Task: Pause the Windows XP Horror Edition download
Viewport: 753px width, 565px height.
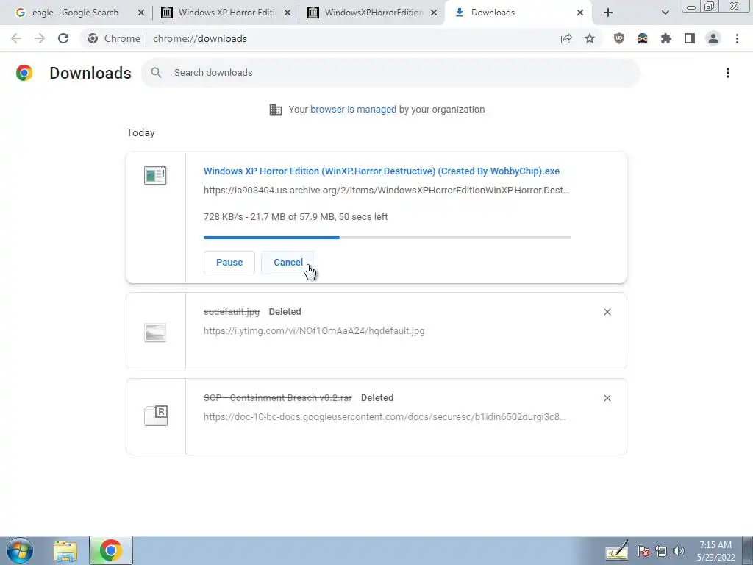Action: point(229,263)
